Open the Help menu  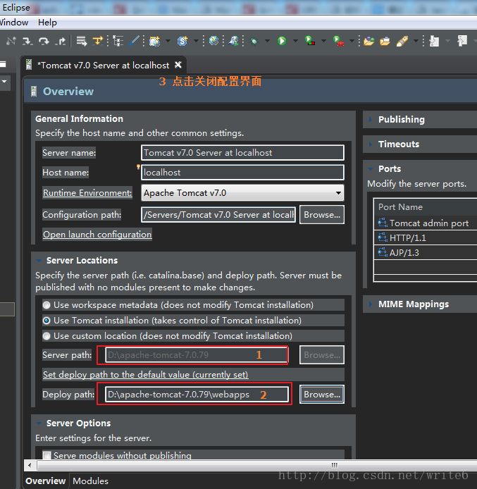coord(47,23)
